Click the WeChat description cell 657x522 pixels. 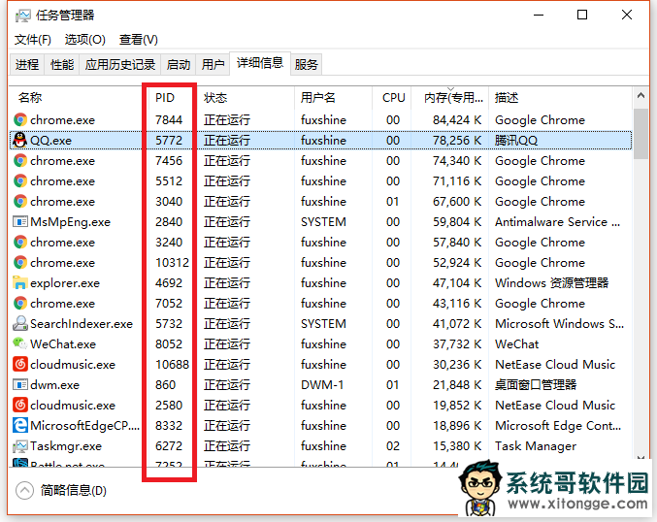point(517,343)
